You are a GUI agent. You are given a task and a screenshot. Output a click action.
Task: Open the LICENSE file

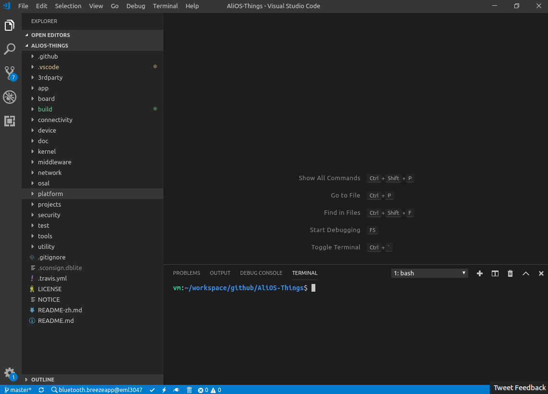coord(92,289)
